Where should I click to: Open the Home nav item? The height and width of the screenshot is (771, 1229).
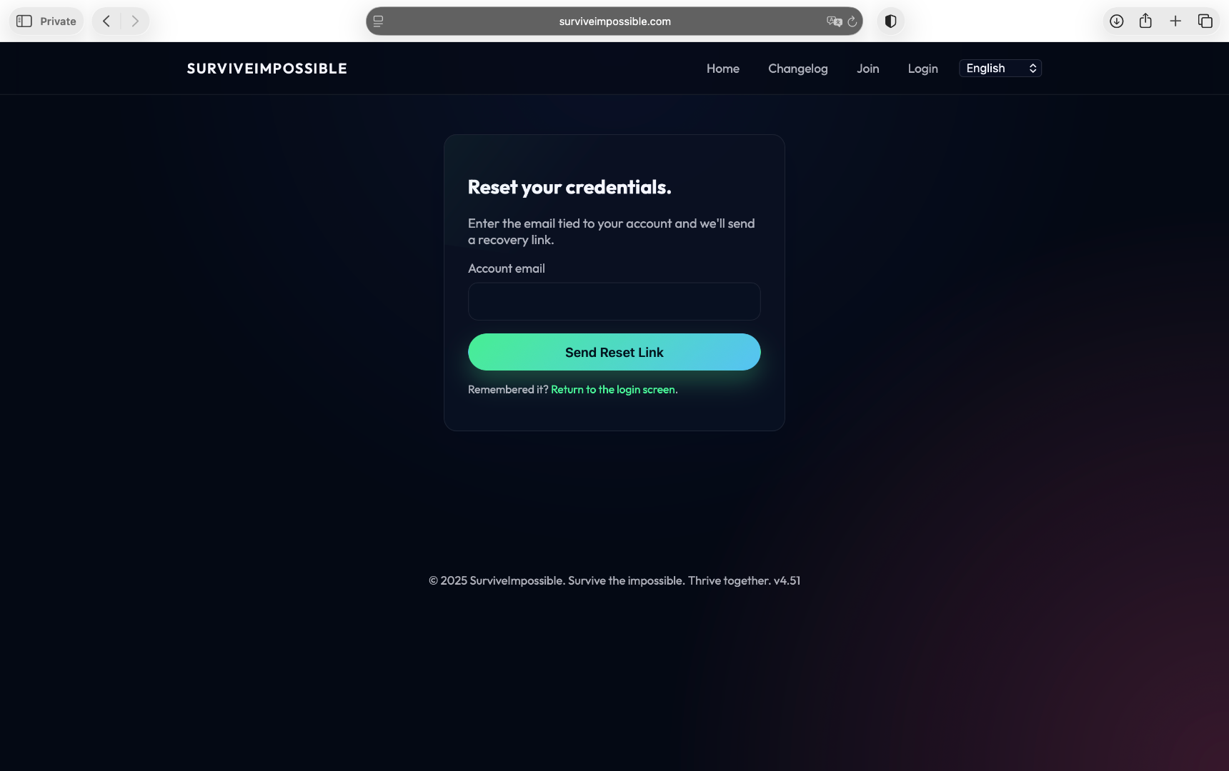(723, 69)
